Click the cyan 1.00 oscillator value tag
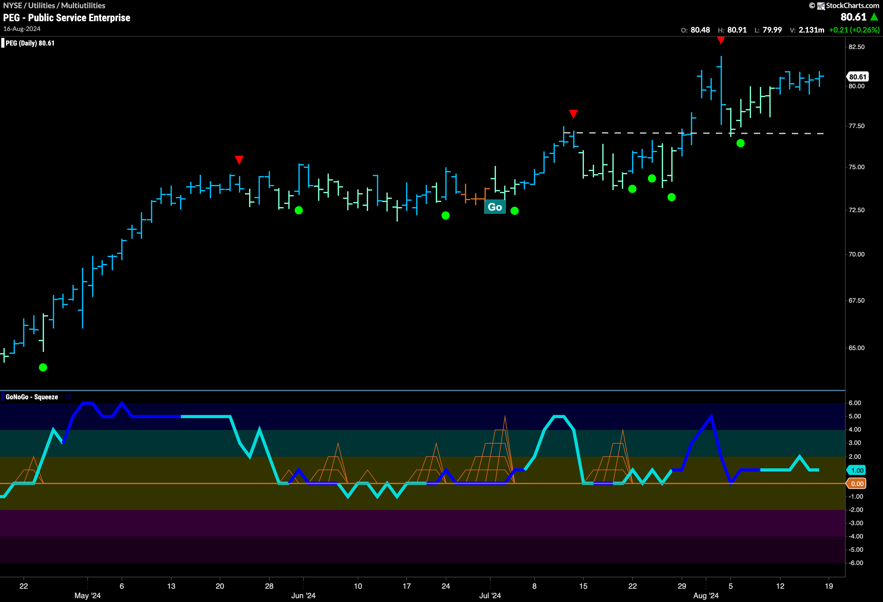Image resolution: width=883 pixels, height=602 pixels. click(856, 470)
